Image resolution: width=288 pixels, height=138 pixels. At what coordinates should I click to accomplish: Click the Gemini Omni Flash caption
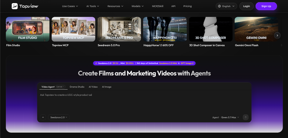click(x=247, y=45)
